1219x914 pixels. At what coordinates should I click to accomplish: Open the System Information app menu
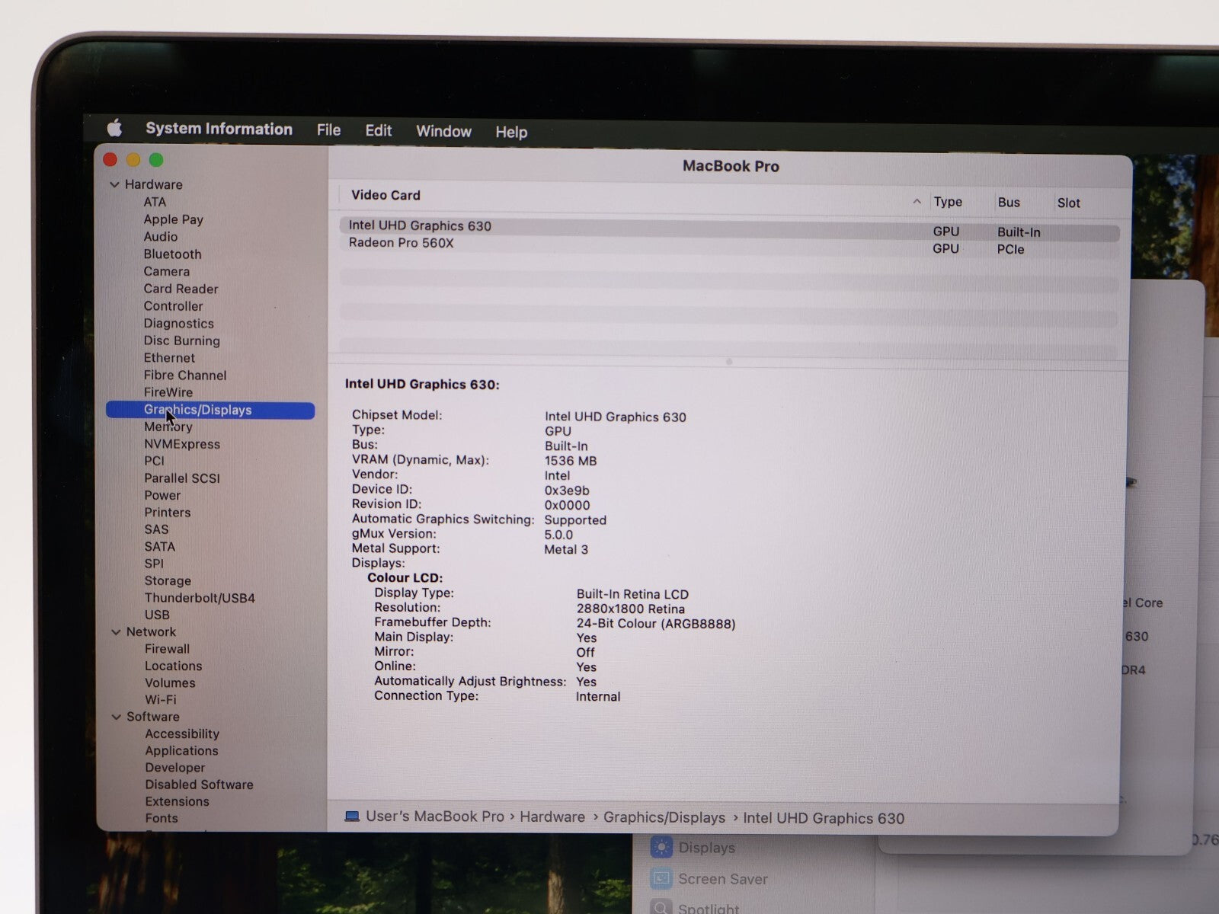click(x=219, y=129)
